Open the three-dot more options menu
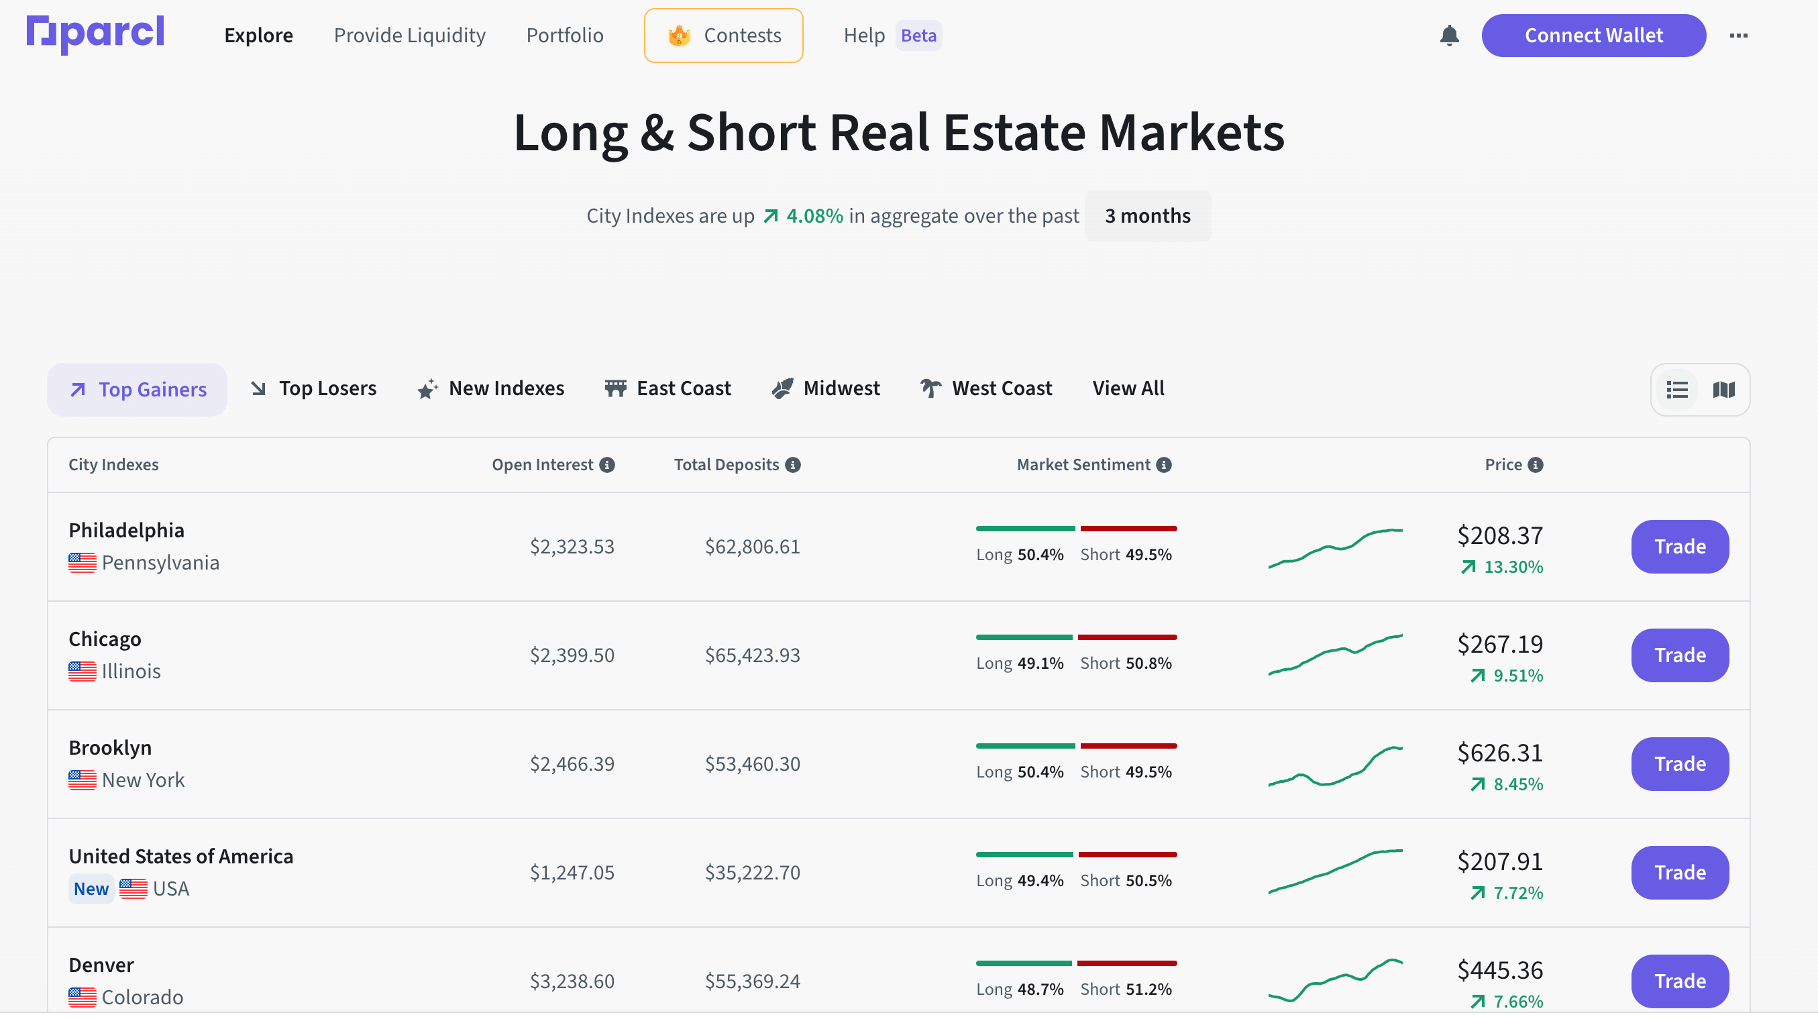Screen dimensions: 1818x1021 (x=1738, y=36)
